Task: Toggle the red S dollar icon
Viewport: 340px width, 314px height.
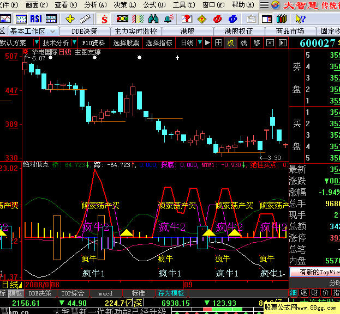Action: [x=104, y=19]
